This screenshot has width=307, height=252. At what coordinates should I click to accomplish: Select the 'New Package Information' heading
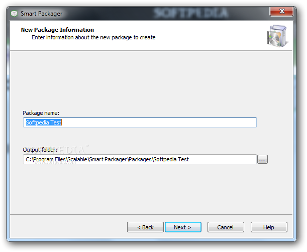coord(57,30)
